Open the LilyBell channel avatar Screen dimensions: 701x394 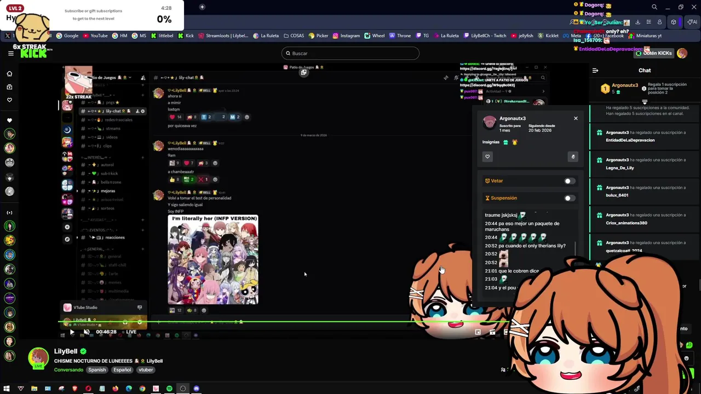tap(38, 358)
